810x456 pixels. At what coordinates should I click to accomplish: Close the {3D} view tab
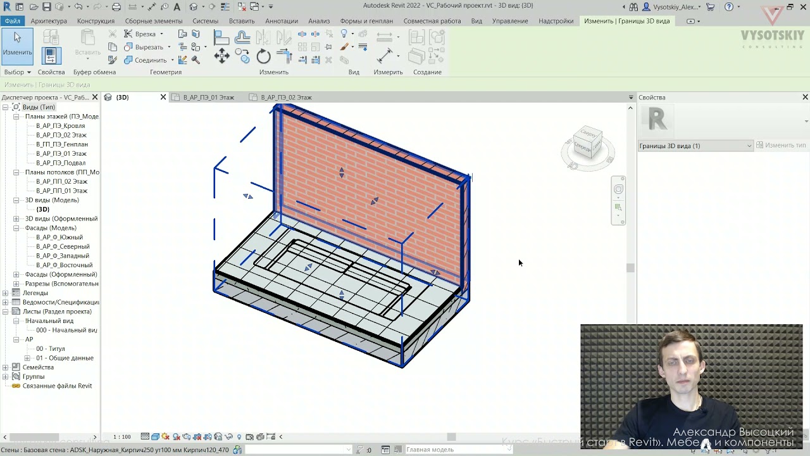163,98
